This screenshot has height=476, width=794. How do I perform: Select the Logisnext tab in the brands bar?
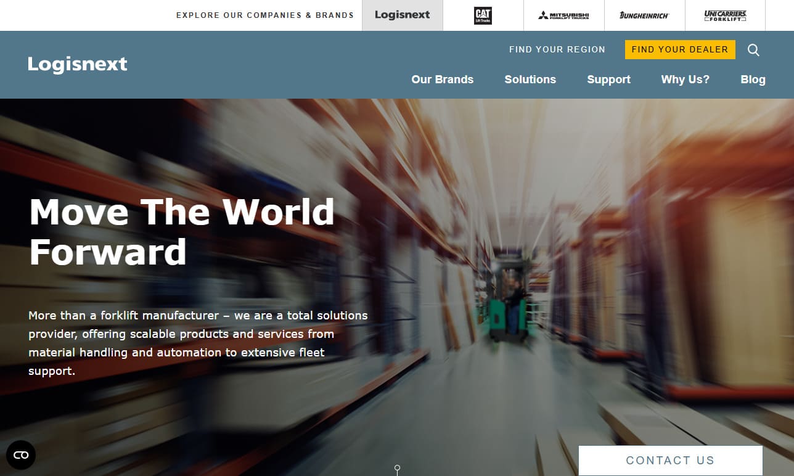click(x=402, y=15)
